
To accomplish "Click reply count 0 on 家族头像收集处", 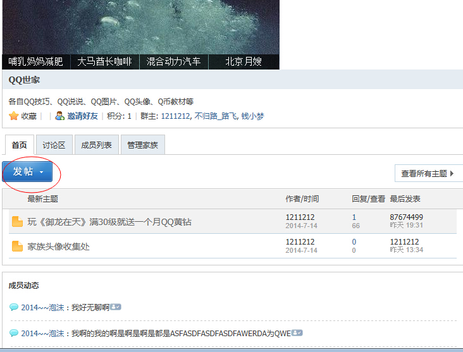I will click(x=354, y=242).
